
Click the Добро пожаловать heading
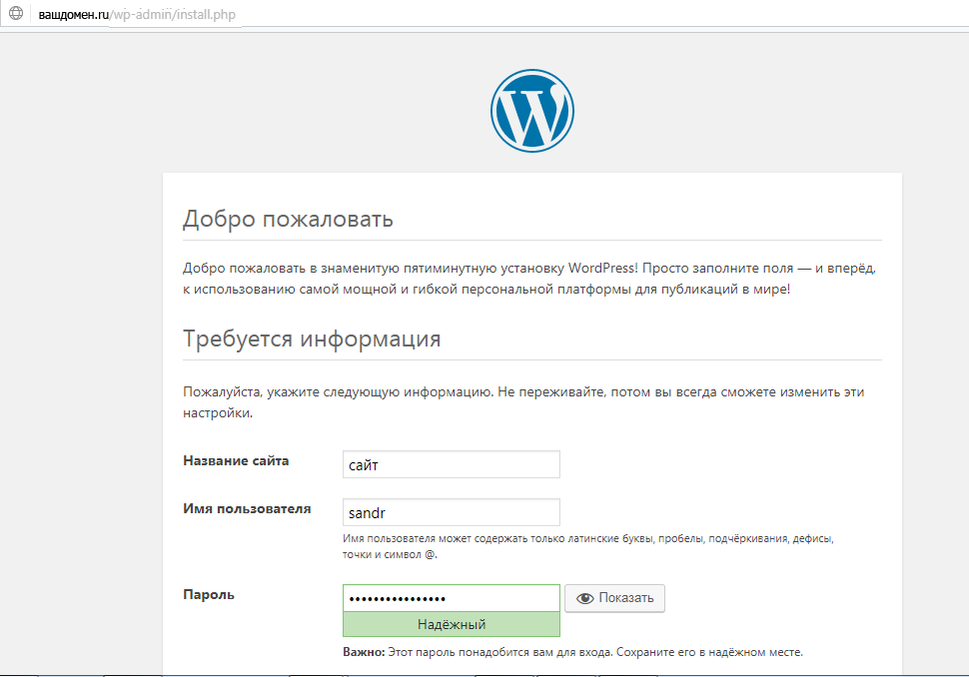pos(288,220)
